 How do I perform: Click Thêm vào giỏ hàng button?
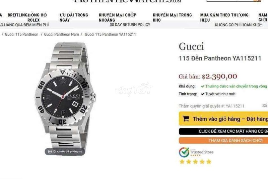223,119
